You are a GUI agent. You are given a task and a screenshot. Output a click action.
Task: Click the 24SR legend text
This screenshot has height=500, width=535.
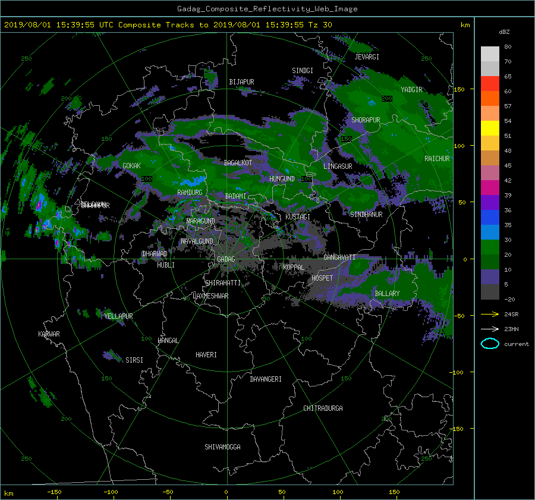tap(511, 315)
